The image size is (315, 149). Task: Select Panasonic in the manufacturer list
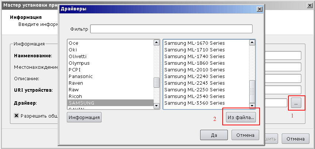[x=110, y=77]
